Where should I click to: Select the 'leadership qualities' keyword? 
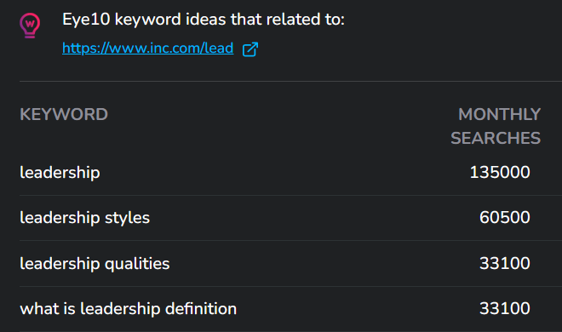(95, 264)
